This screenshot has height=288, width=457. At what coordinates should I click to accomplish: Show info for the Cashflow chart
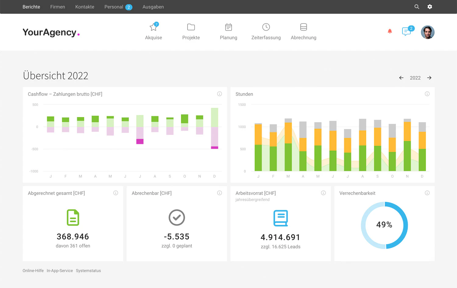219,94
